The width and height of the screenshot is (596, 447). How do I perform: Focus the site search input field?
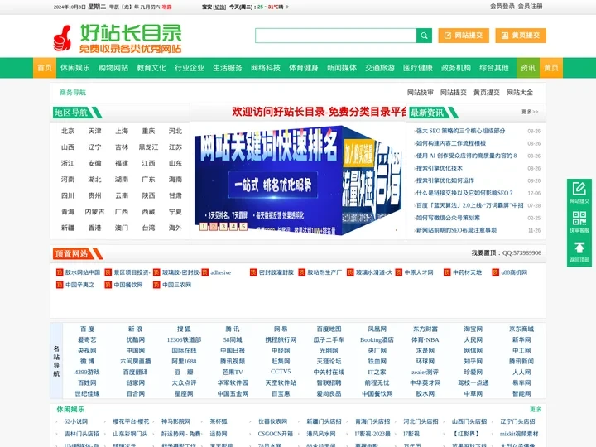pos(336,36)
